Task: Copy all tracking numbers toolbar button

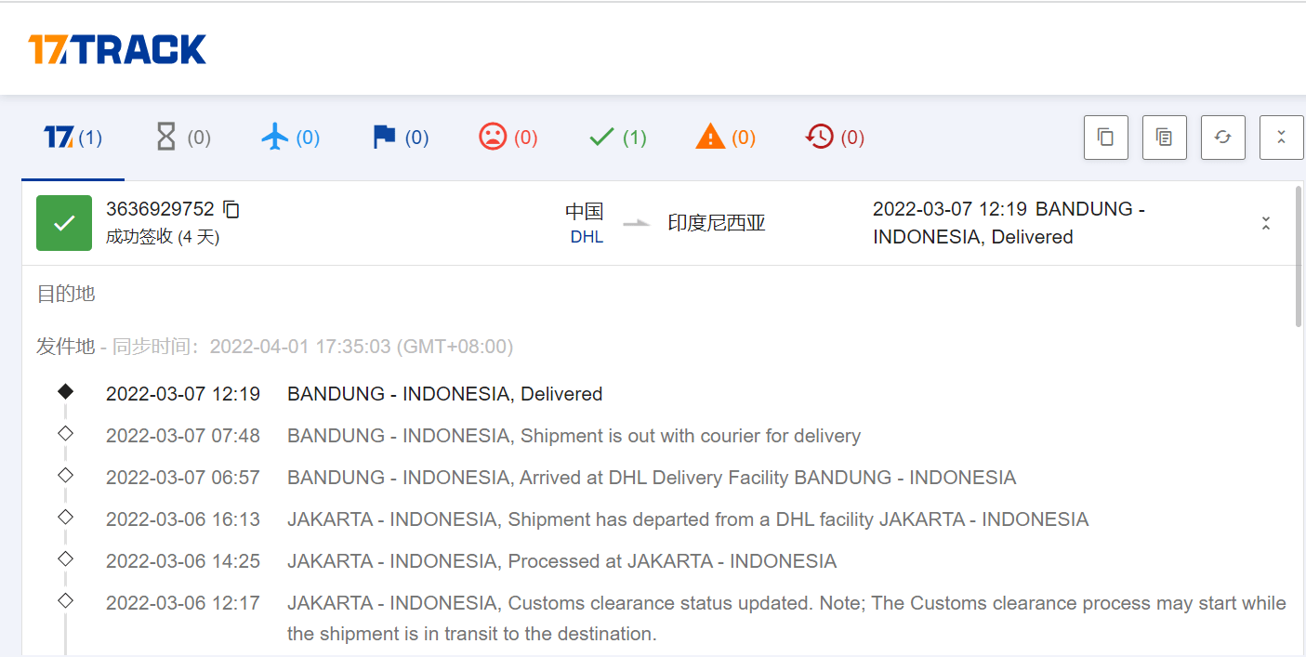Action: click(x=1106, y=138)
